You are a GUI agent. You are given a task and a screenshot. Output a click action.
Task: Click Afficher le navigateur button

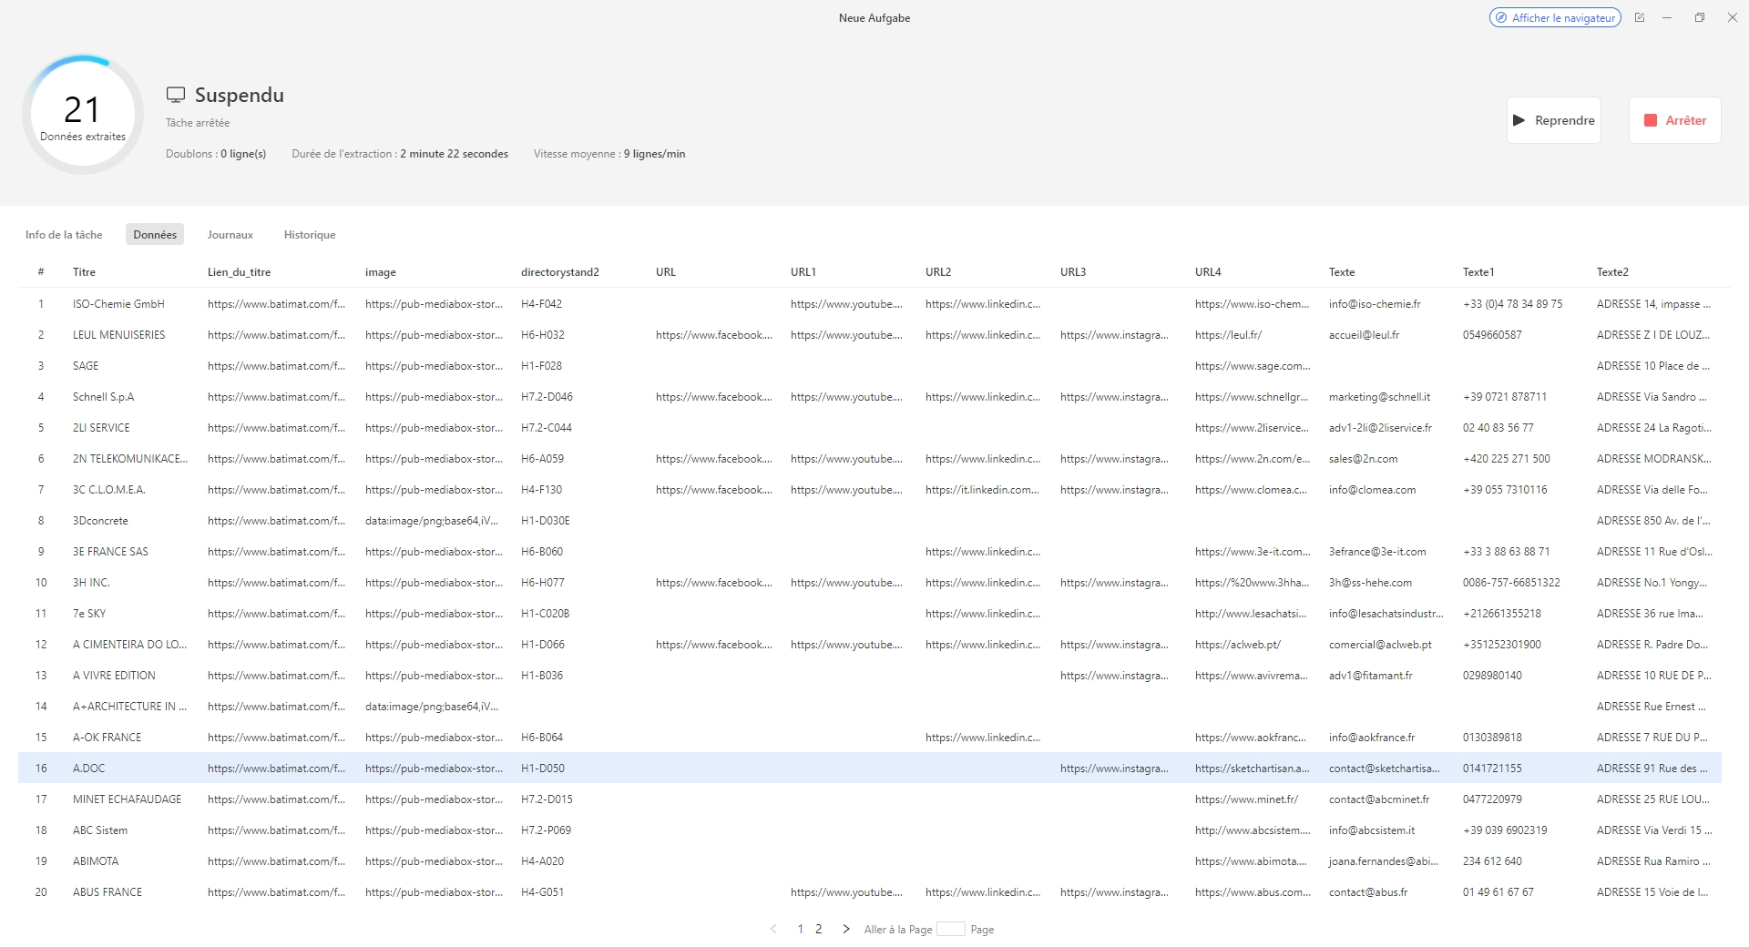point(1555,17)
